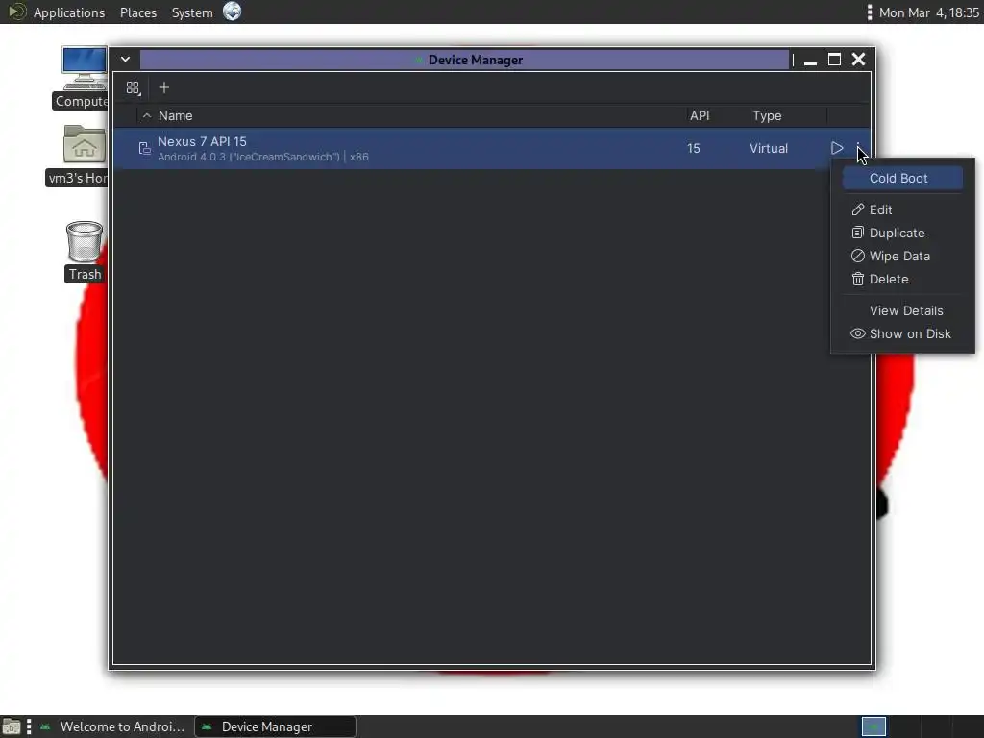Open the System menu

[192, 12]
